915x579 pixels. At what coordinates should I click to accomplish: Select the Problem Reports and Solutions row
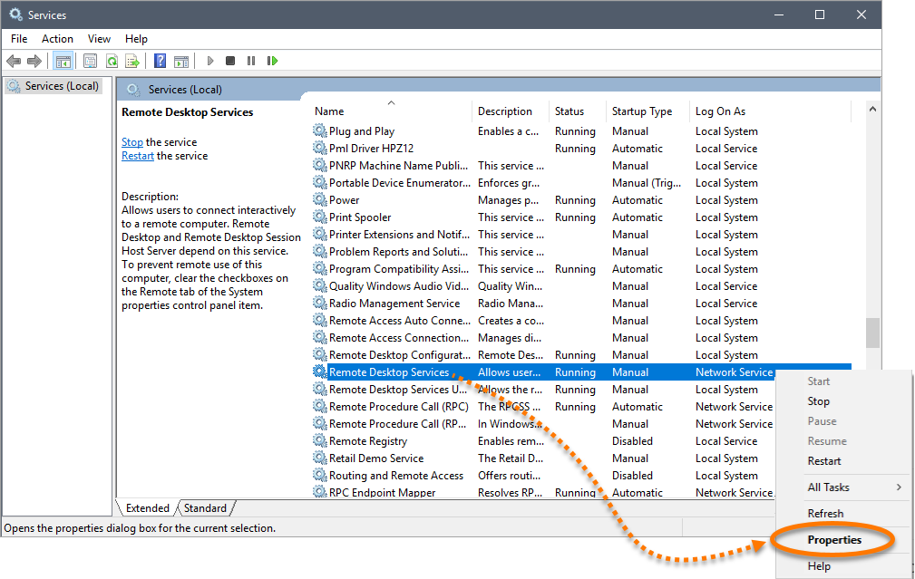point(581,251)
